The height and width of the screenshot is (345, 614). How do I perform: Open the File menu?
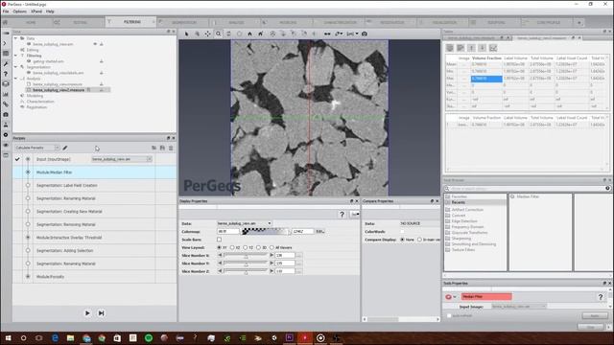pos(6,11)
